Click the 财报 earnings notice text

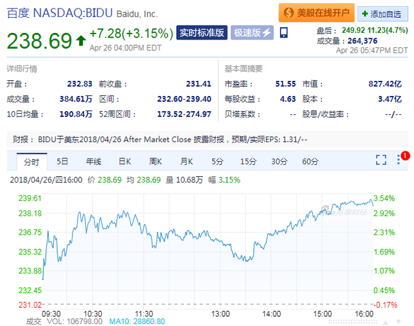[160, 139]
